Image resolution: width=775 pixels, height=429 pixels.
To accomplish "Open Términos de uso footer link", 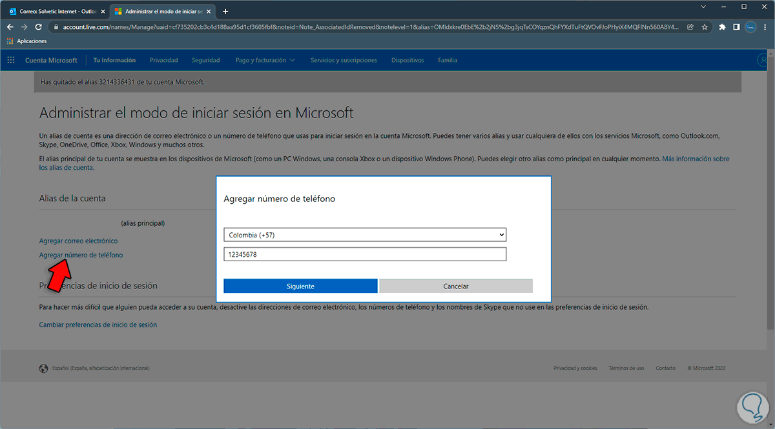I will [x=626, y=368].
